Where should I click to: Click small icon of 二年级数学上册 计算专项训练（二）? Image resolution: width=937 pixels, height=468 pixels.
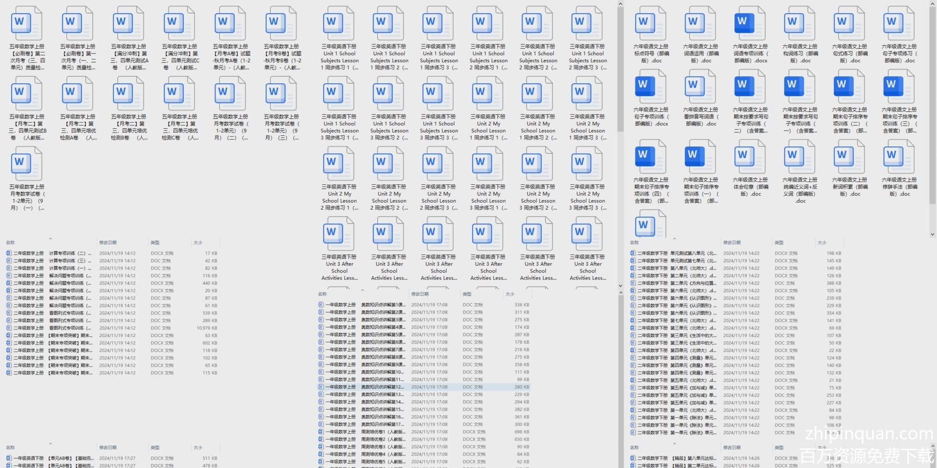click(9, 253)
